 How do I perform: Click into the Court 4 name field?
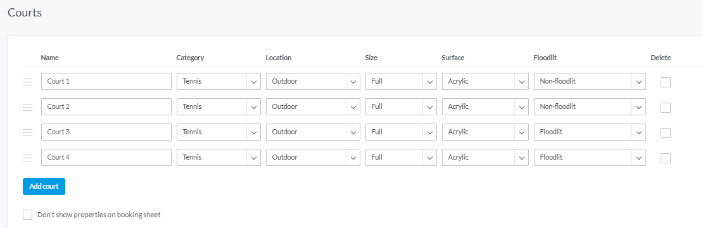106,157
